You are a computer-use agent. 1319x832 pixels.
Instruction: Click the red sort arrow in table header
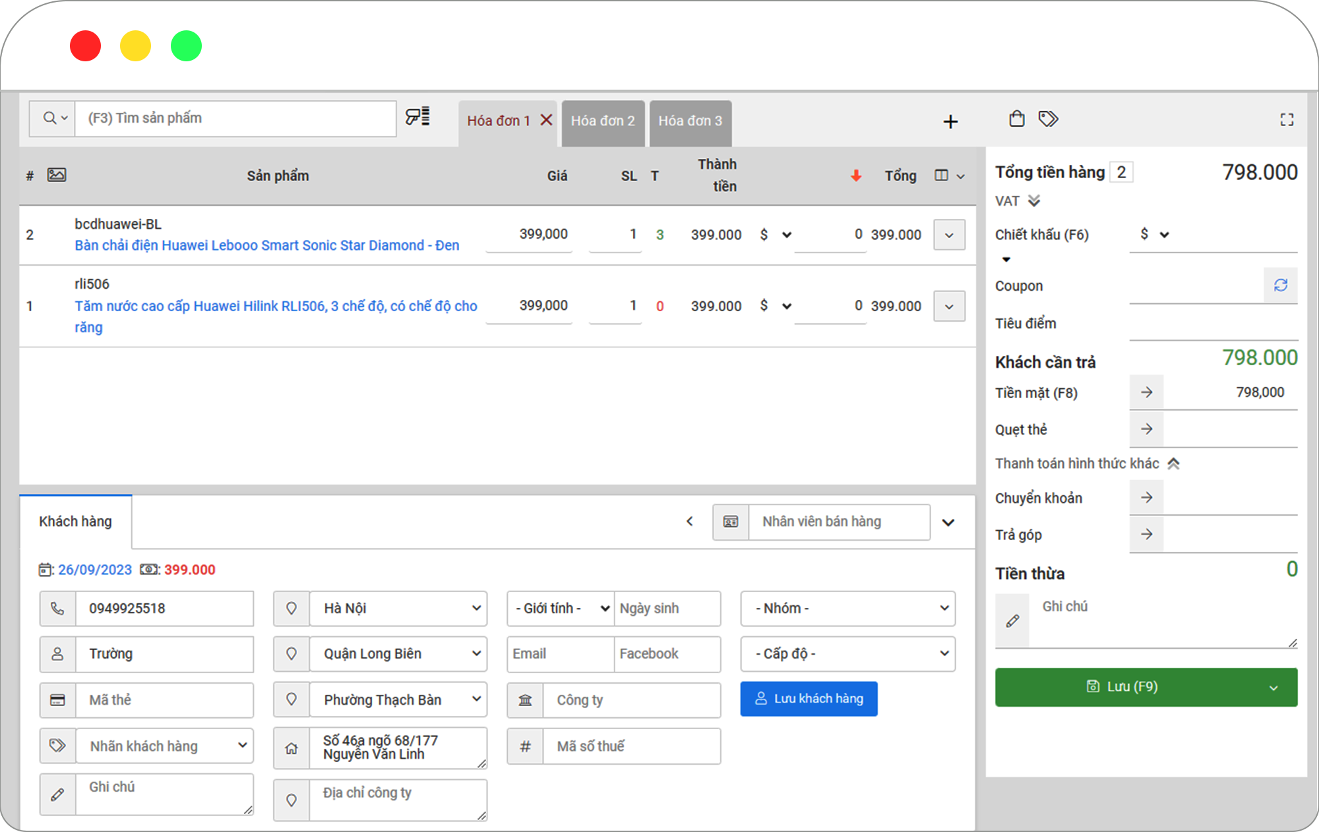(856, 175)
